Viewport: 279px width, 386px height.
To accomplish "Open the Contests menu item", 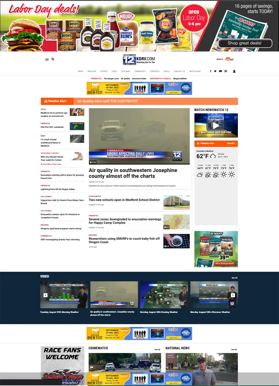I will click(x=154, y=71).
